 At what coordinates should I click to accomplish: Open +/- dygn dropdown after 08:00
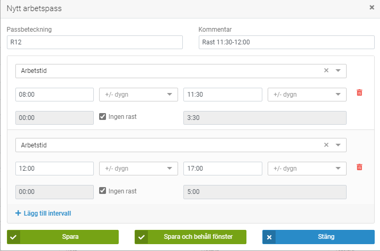coord(138,95)
